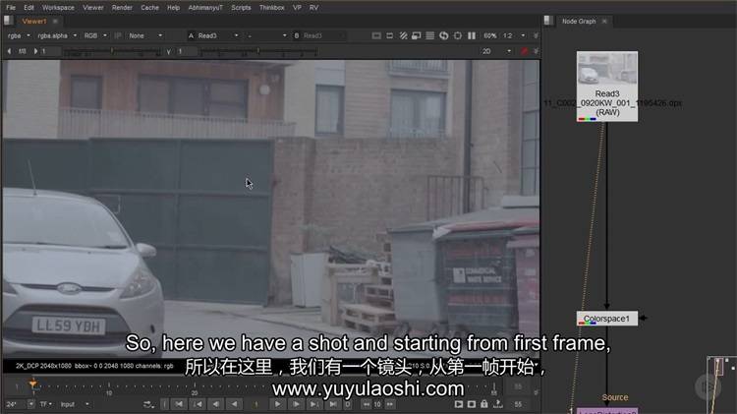Screen dimensions: 737x414
Task: Toggle the viewer lock icon
Action: (484, 404)
